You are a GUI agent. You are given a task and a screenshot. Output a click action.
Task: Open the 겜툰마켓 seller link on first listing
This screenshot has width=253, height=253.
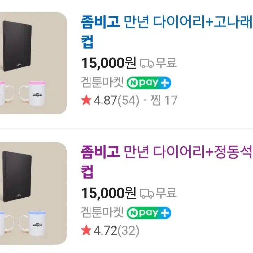tap(102, 82)
